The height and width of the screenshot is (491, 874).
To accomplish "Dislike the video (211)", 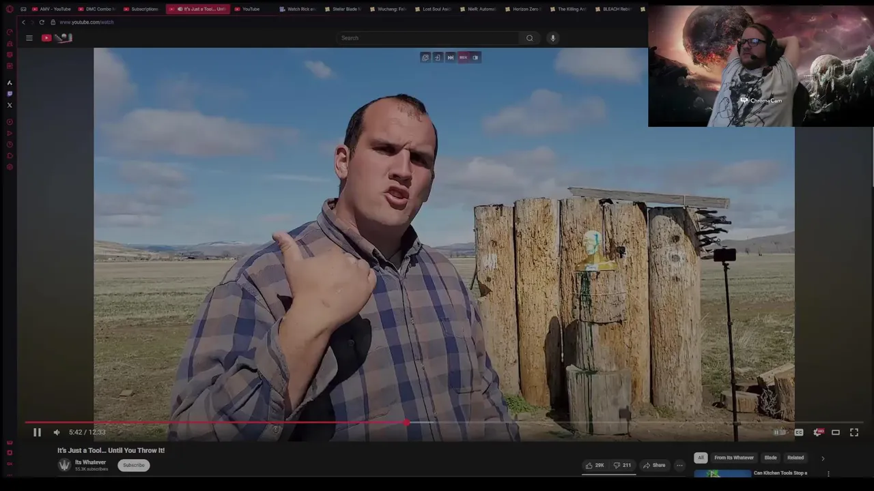I will (622, 466).
